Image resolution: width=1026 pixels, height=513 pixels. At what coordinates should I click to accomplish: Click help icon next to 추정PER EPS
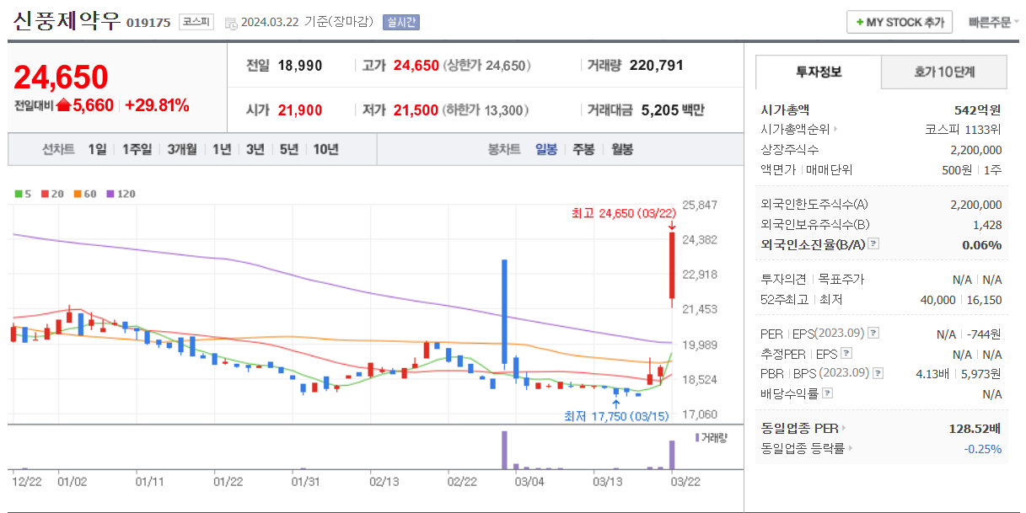(846, 354)
